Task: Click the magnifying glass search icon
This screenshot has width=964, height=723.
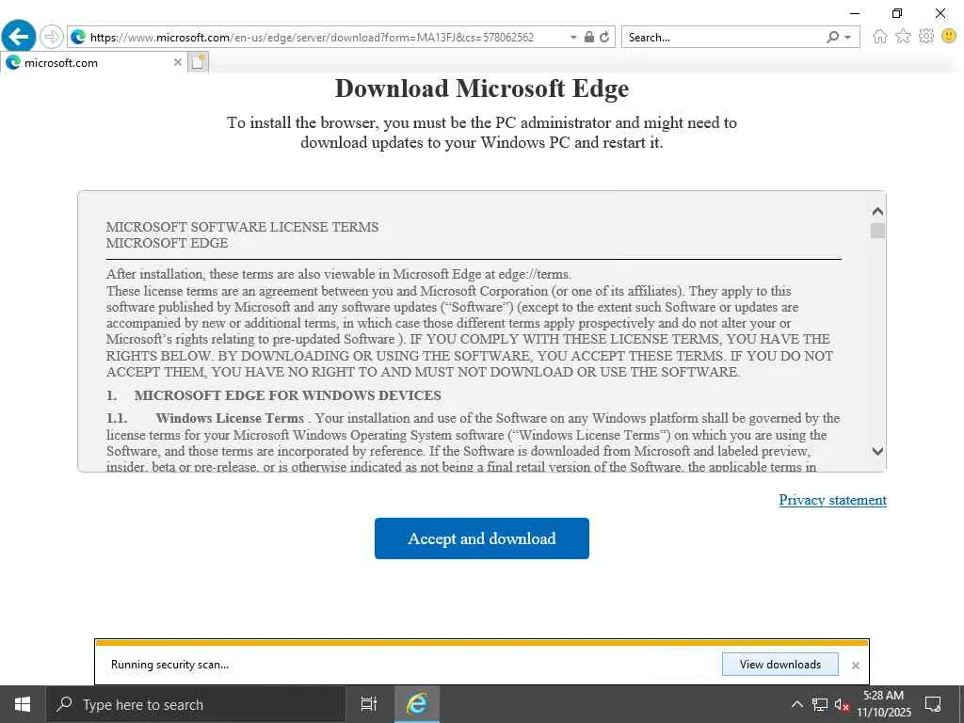Action: click(832, 38)
